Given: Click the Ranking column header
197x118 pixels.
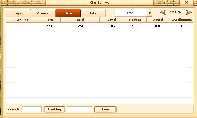Looking at the screenshot, I should point(22,20).
